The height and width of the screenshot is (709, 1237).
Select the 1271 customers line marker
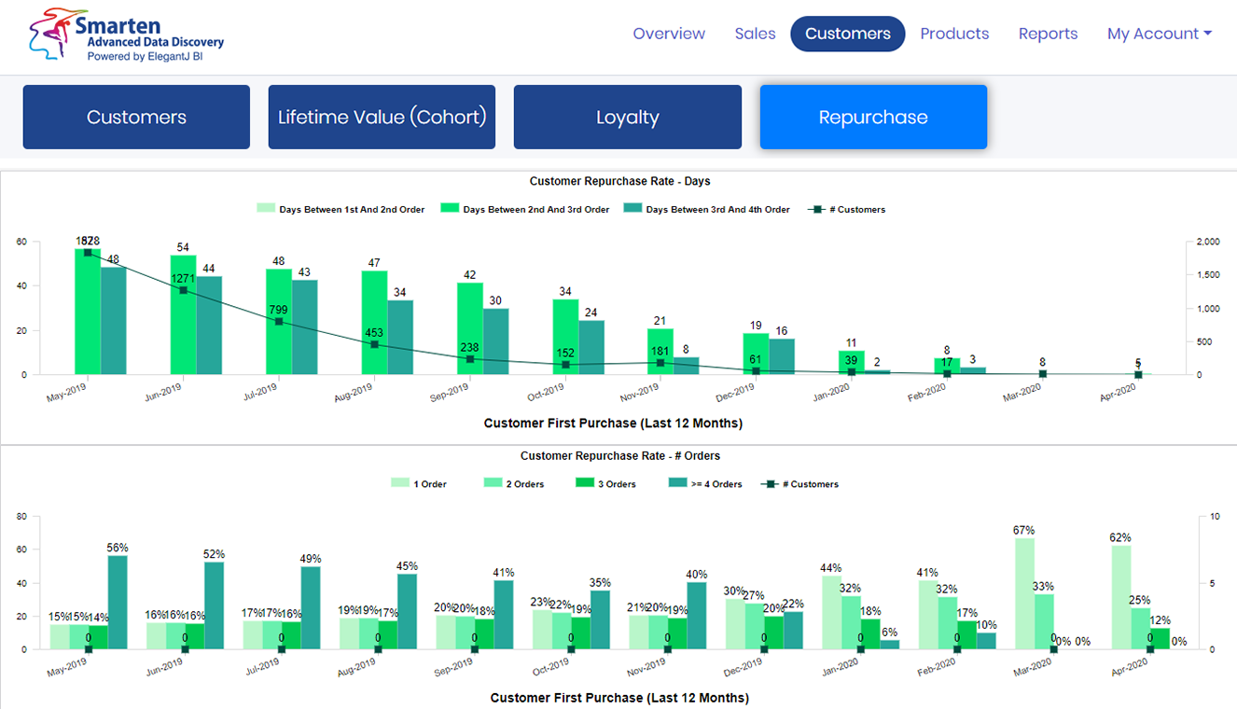183,290
